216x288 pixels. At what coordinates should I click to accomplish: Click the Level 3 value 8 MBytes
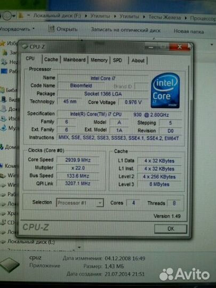point(159,184)
